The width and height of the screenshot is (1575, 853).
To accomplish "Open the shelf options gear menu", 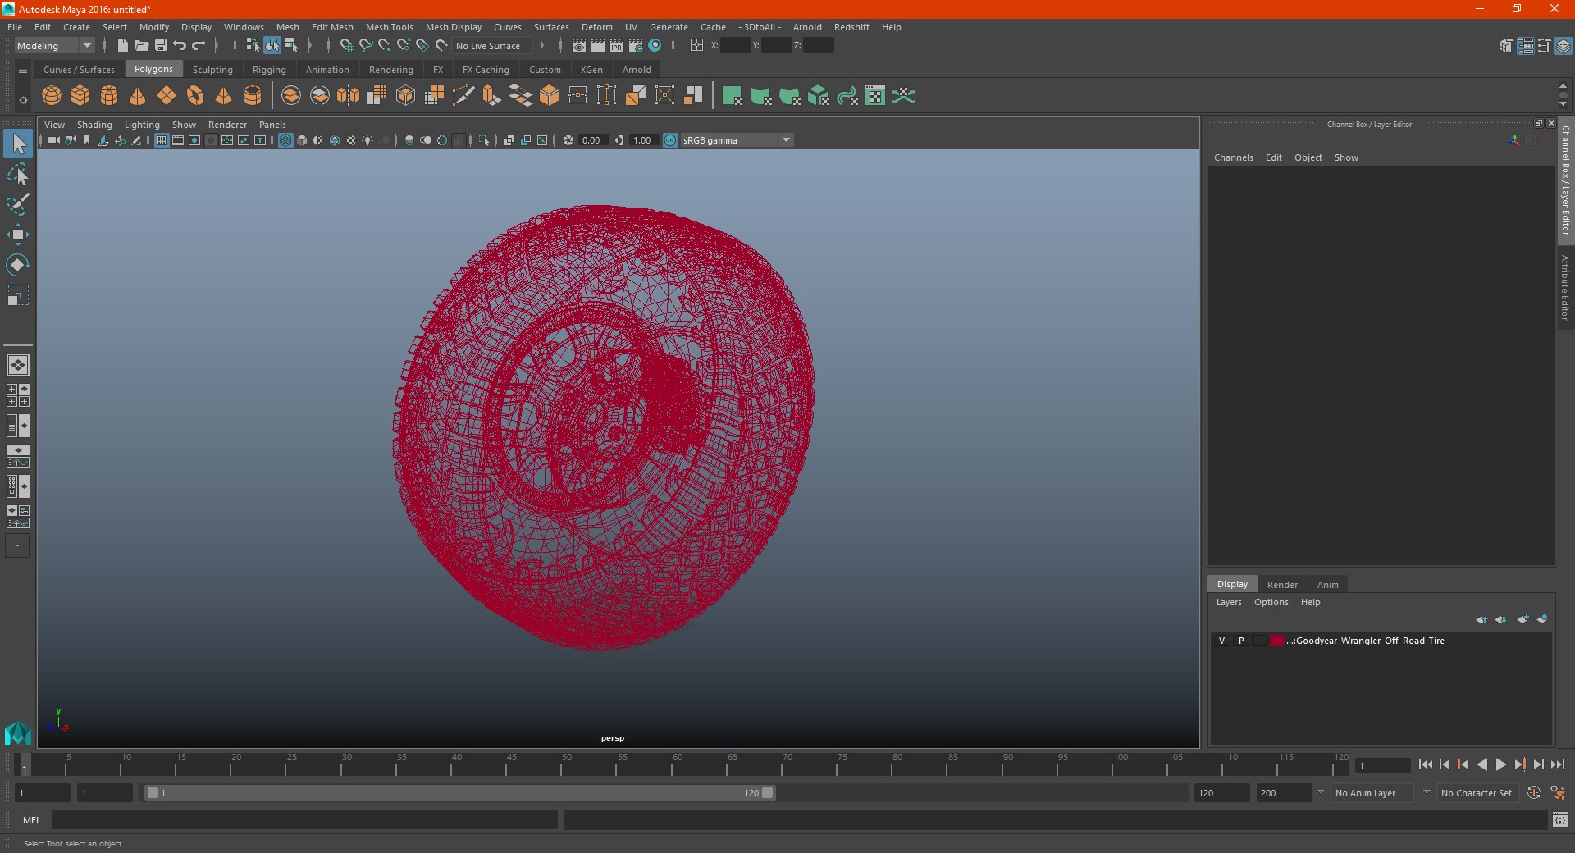I will coord(23,100).
